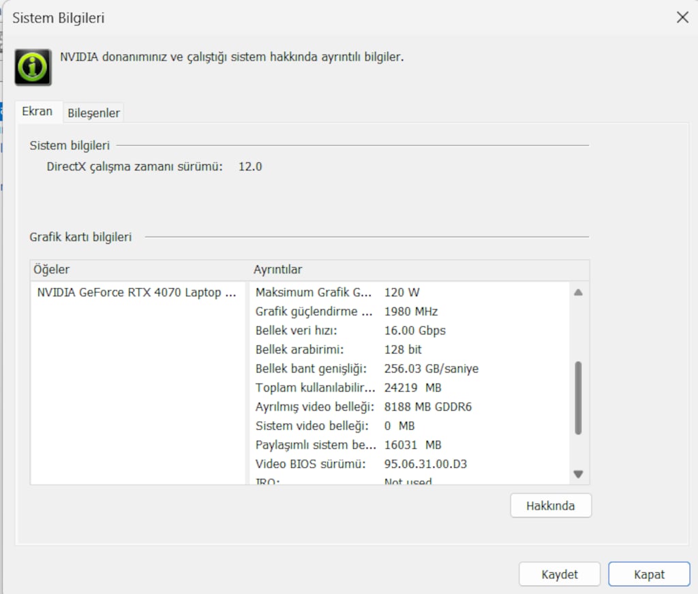Click the NVIDIA donanımınız description text
698x594 pixels.
coord(232,57)
